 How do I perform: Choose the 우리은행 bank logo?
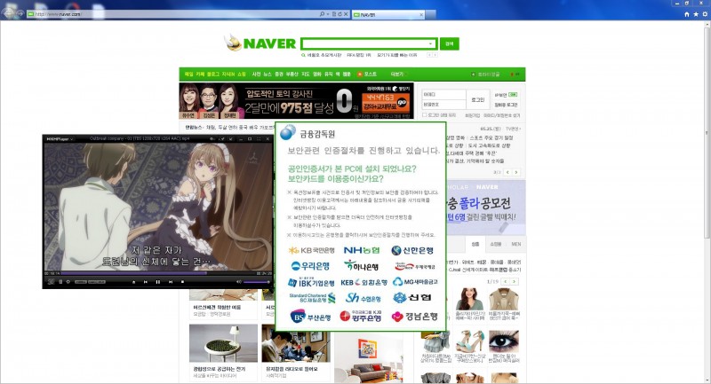[308, 266]
